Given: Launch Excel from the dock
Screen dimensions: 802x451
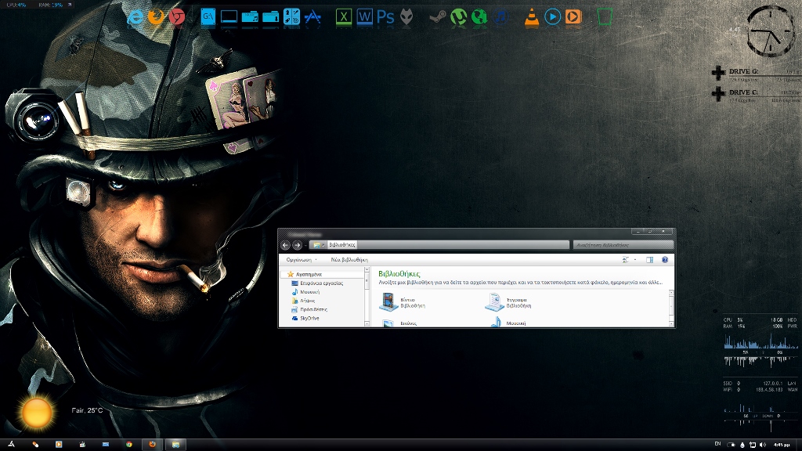Looking at the screenshot, I should pyautogui.click(x=344, y=17).
